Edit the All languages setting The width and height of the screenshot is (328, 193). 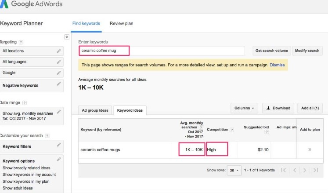[x=59, y=62]
